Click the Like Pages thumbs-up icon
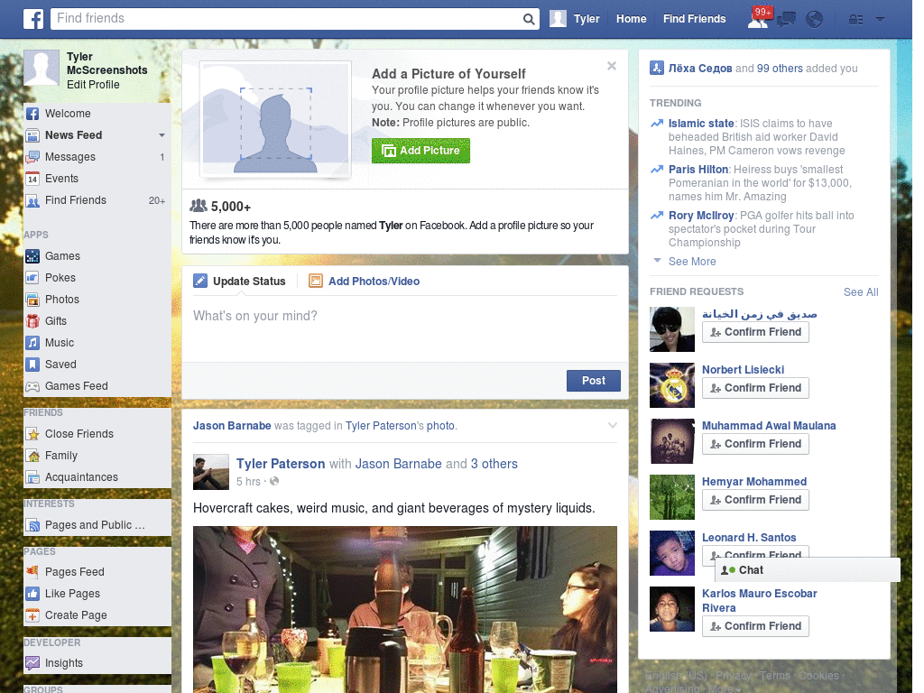 pos(32,594)
